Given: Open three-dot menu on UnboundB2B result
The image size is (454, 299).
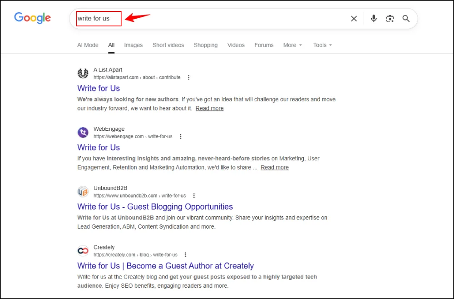Looking at the screenshot, I should pyautogui.click(x=194, y=195).
